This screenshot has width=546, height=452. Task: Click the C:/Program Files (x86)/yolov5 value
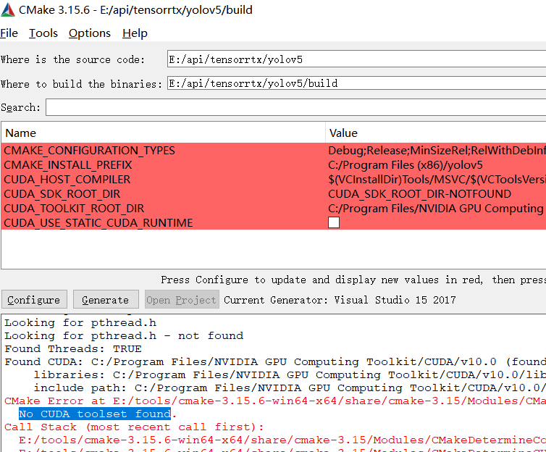pos(406,164)
